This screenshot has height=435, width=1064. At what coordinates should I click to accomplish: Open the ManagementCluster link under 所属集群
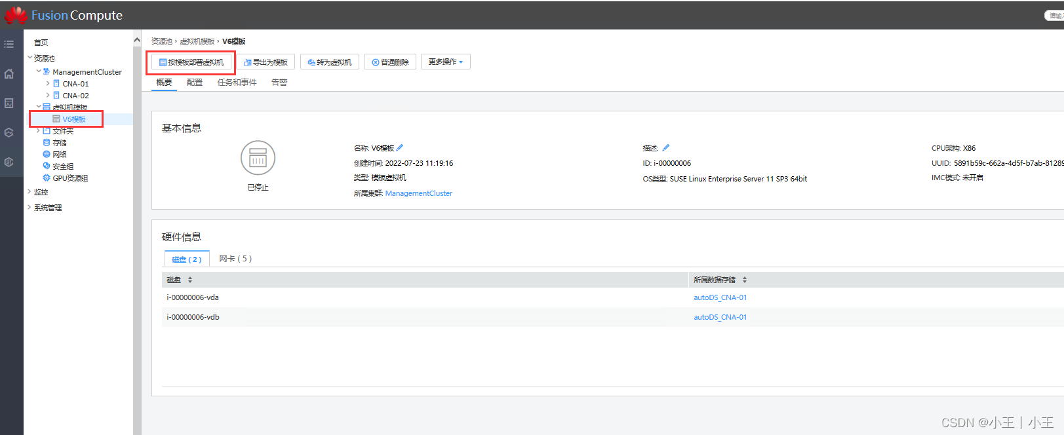pyautogui.click(x=419, y=193)
